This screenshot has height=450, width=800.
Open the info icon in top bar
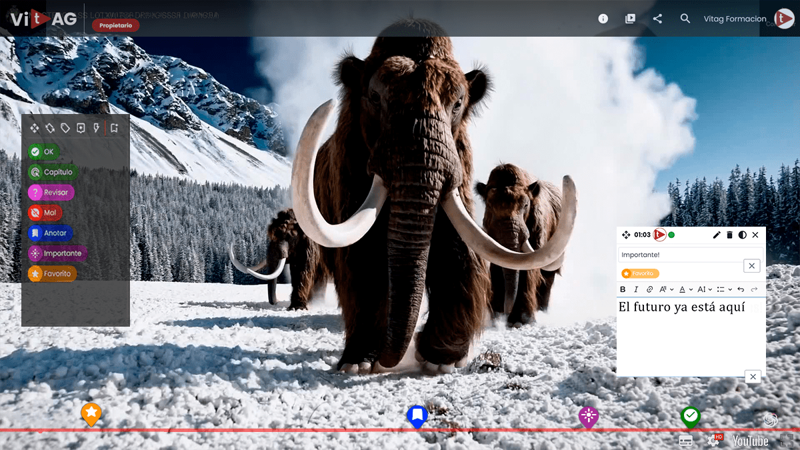tap(603, 19)
